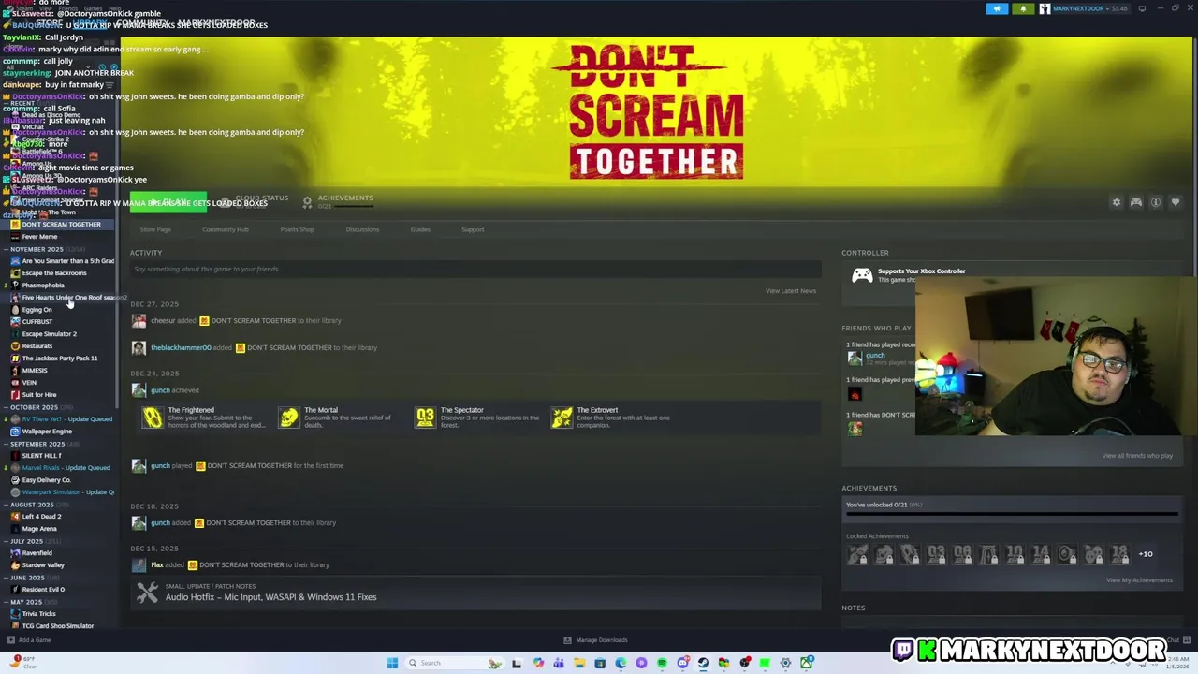1198x674 pixels.
Task: Select locked achievement icon numbered 03
Action: click(x=936, y=554)
